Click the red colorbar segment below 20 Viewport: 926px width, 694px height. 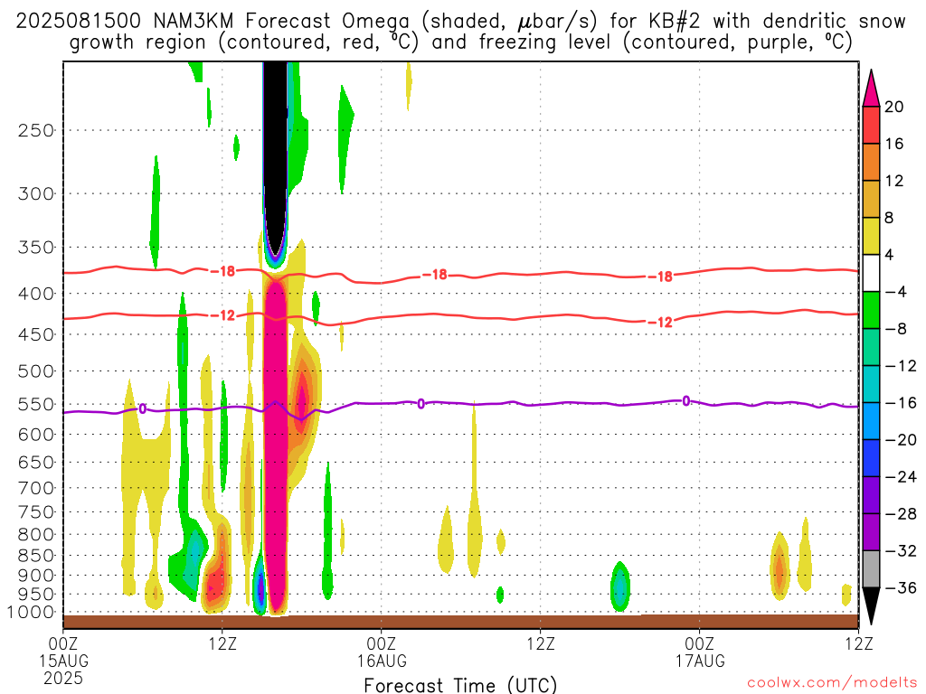(x=871, y=125)
